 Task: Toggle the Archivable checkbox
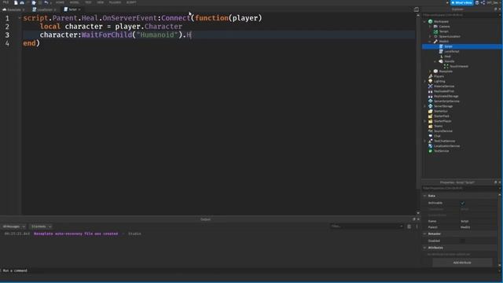click(462, 203)
